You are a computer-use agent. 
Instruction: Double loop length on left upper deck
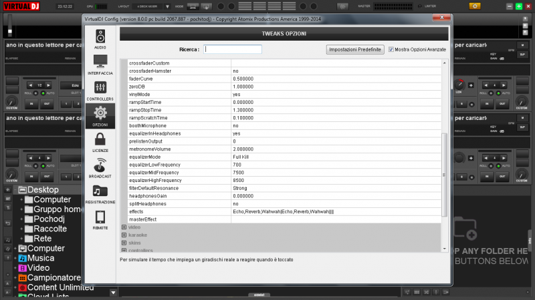[48, 85]
